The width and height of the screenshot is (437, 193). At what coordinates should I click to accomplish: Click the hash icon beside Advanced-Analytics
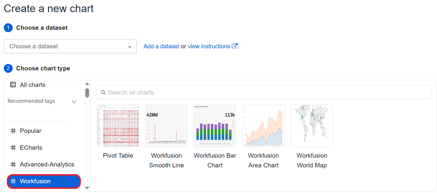pyautogui.click(x=13, y=164)
